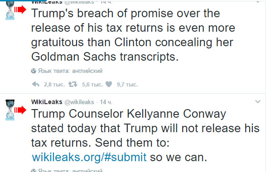
Task: Click the globe icon below the Kellyanne Conway tweet
Action: point(34,170)
